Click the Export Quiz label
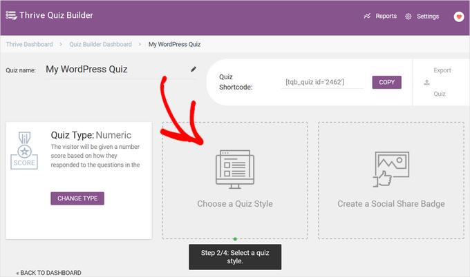Viewport: 470px width, 277px height. click(442, 82)
